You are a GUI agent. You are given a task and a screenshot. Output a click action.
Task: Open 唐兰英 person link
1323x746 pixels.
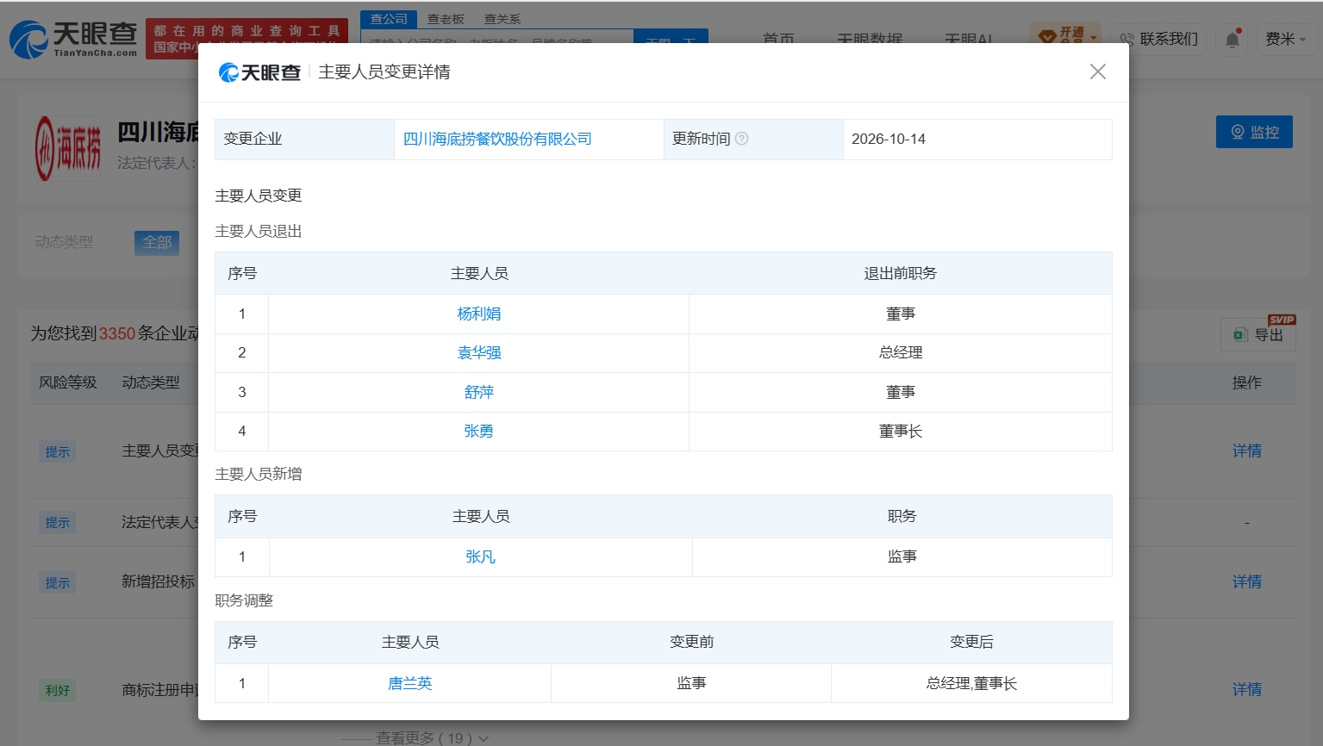[410, 683]
